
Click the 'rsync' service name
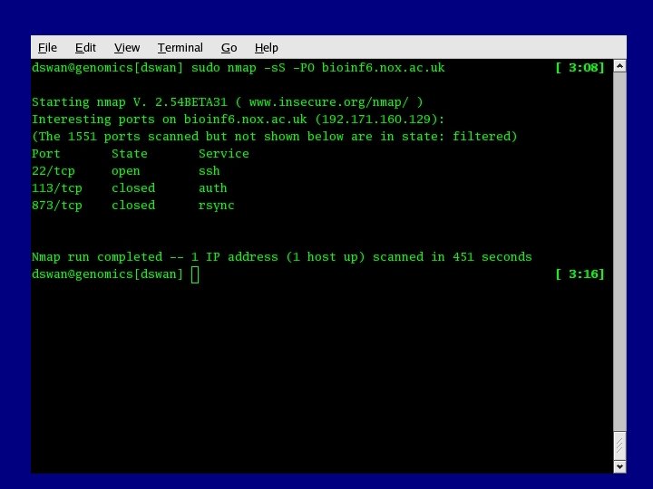click(217, 206)
